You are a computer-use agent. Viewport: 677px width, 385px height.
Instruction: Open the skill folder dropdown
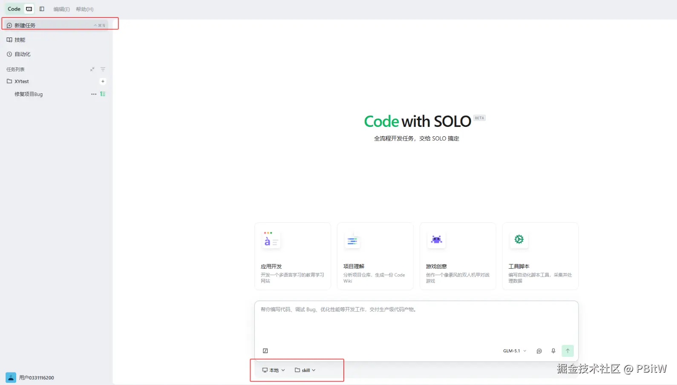(305, 370)
